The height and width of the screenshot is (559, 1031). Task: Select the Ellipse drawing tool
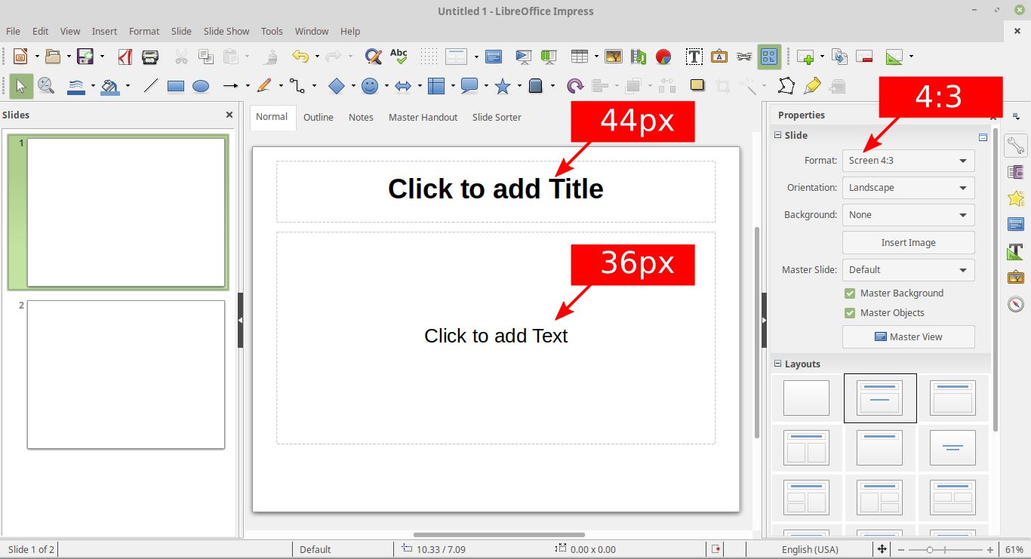pyautogui.click(x=201, y=86)
